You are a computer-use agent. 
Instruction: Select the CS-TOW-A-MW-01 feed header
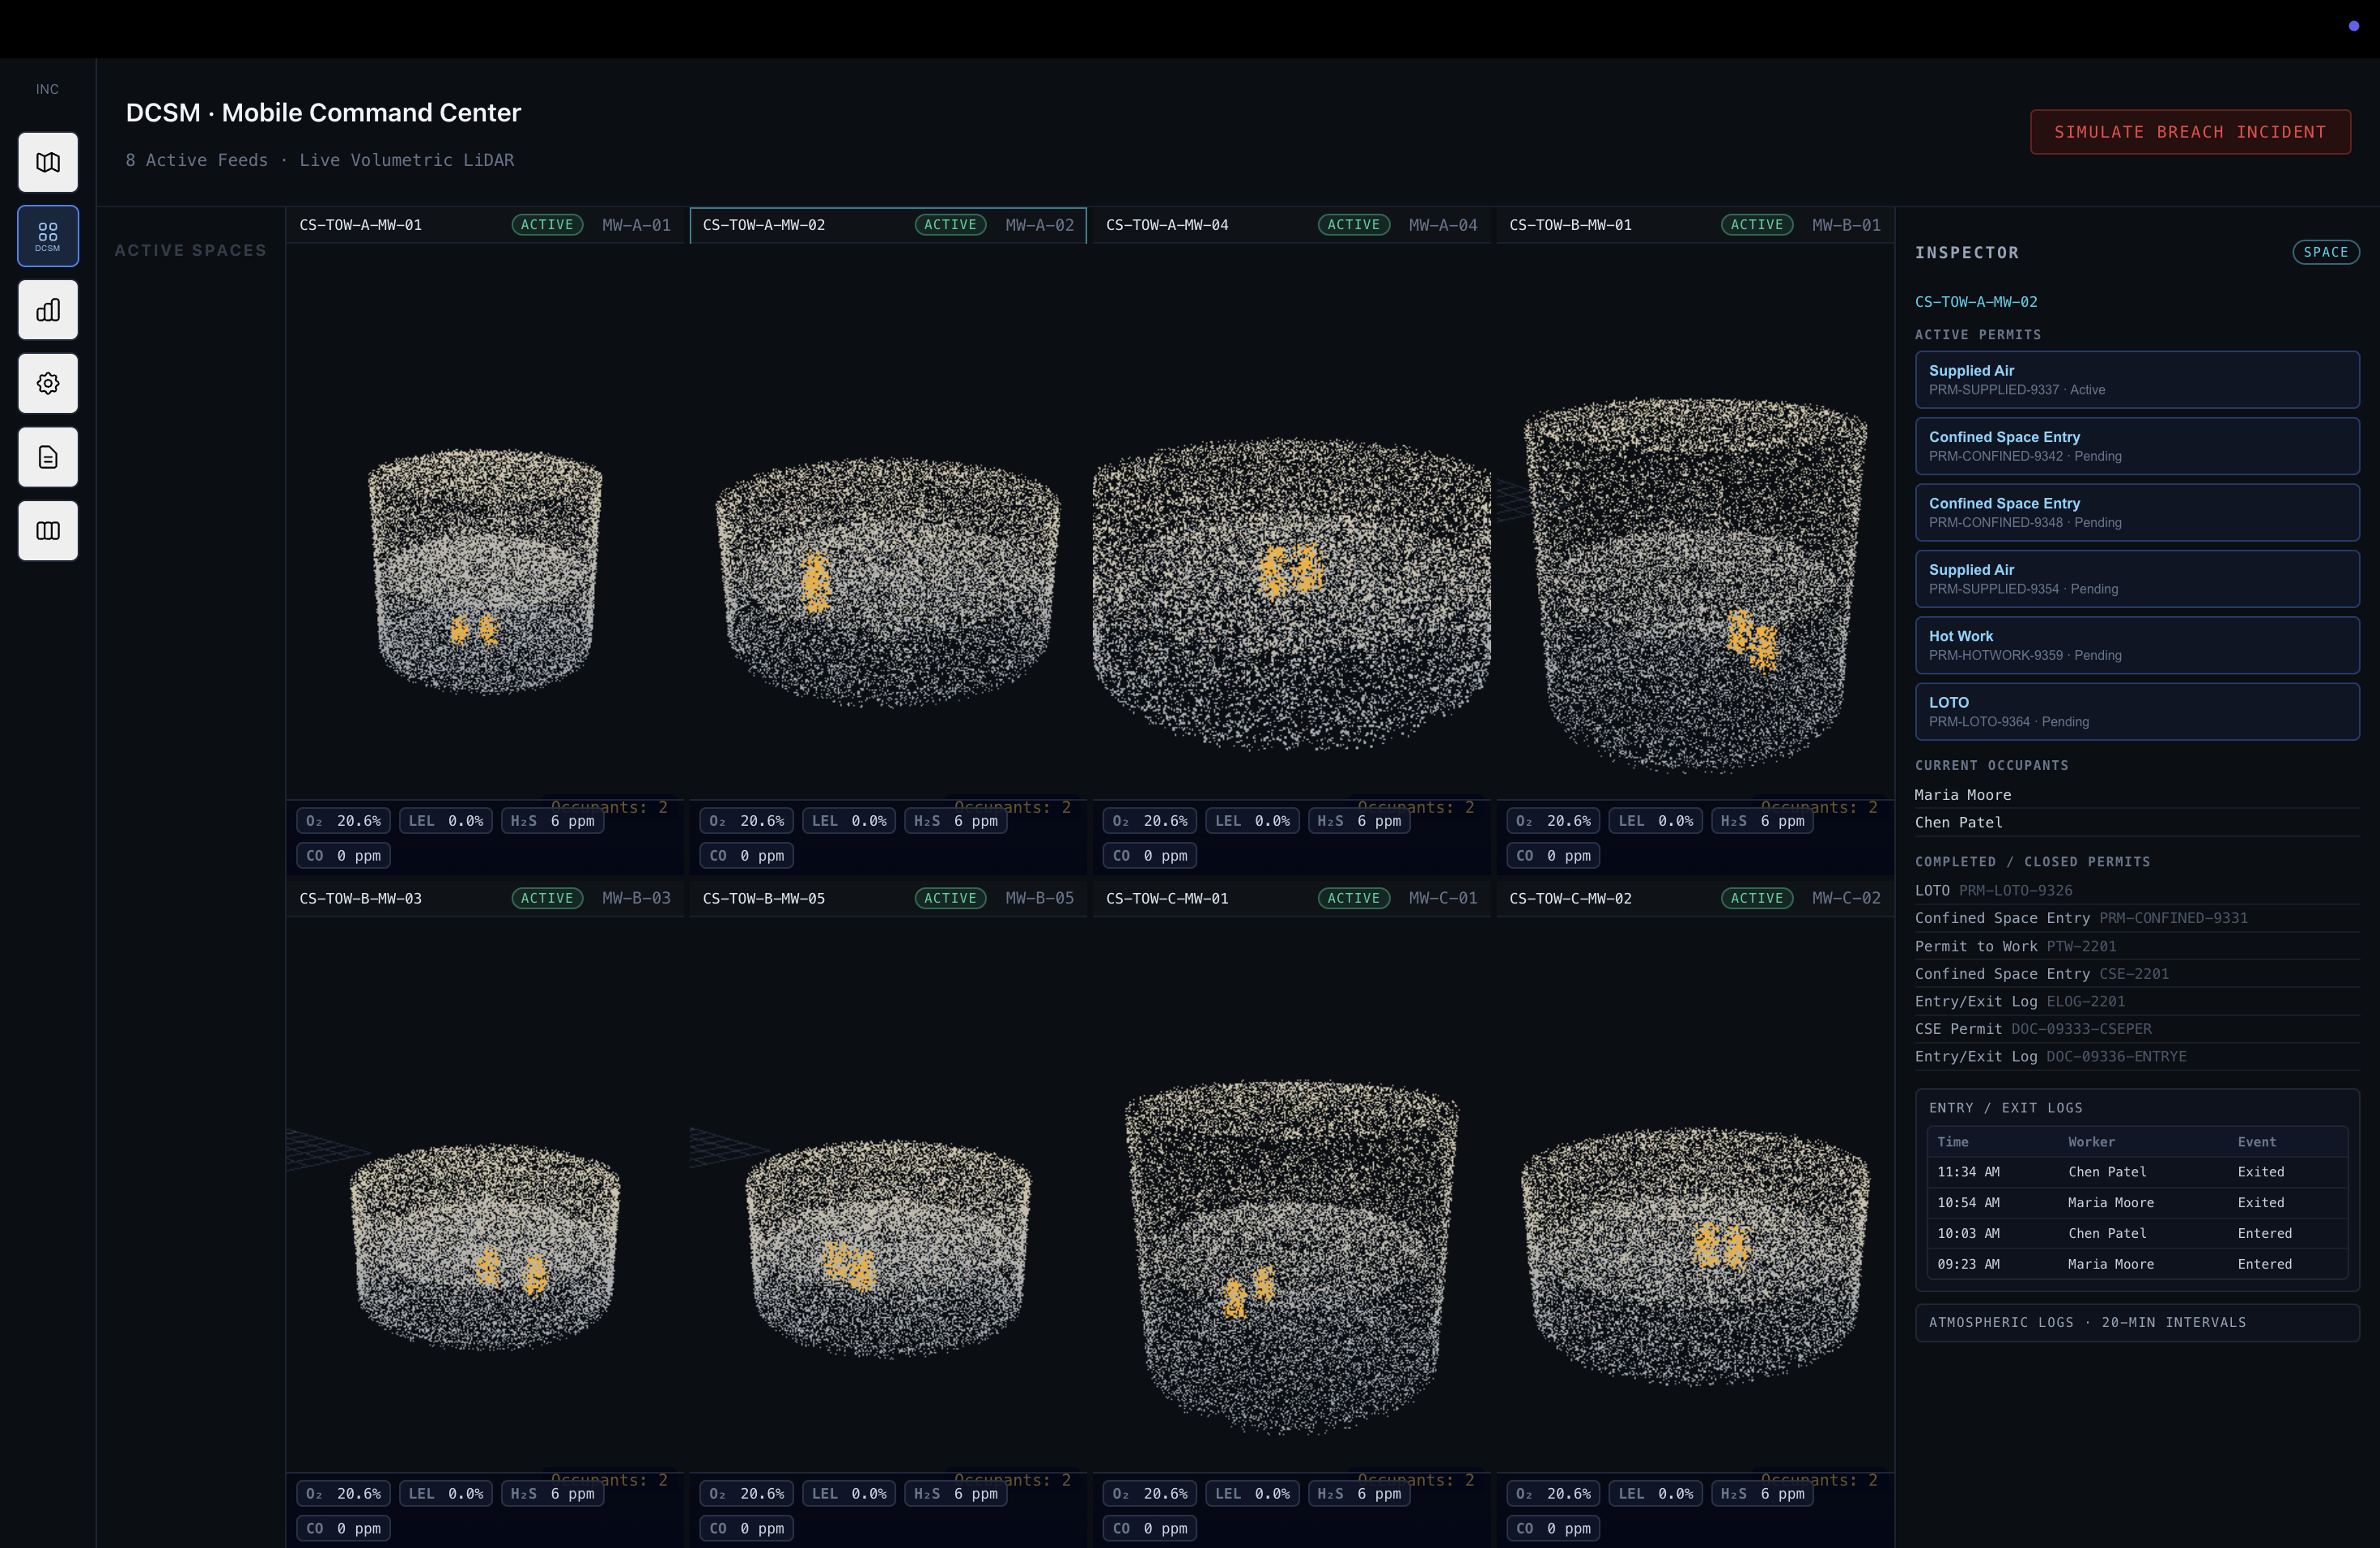point(486,225)
